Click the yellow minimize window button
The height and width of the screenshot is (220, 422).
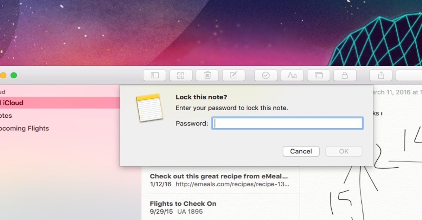[3, 75]
